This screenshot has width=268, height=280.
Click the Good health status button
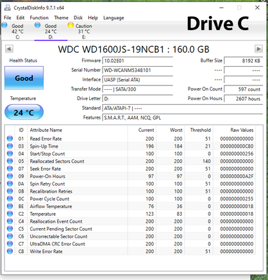coord(24,78)
